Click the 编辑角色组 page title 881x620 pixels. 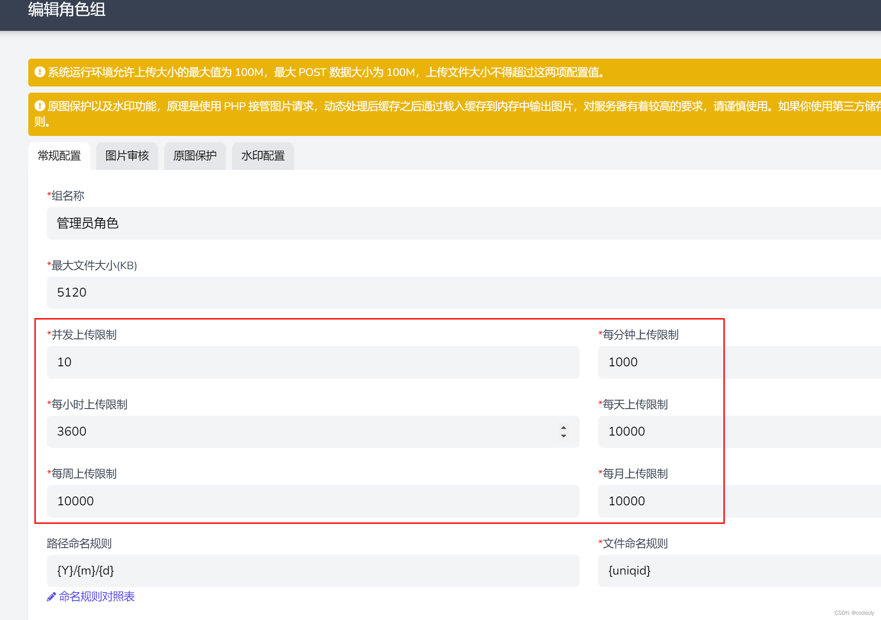click(x=67, y=9)
